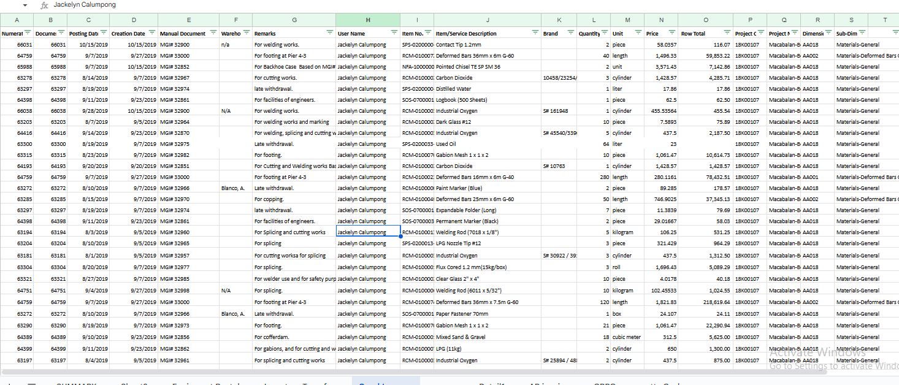Select row total 78,432.51
Viewport: 899px width, 385px height.
tap(705, 177)
